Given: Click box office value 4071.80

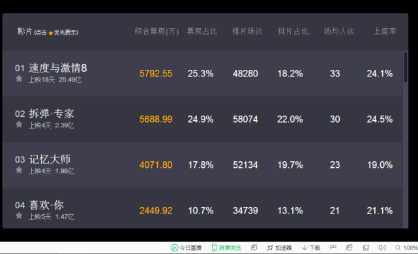Looking at the screenshot, I should click(156, 165).
